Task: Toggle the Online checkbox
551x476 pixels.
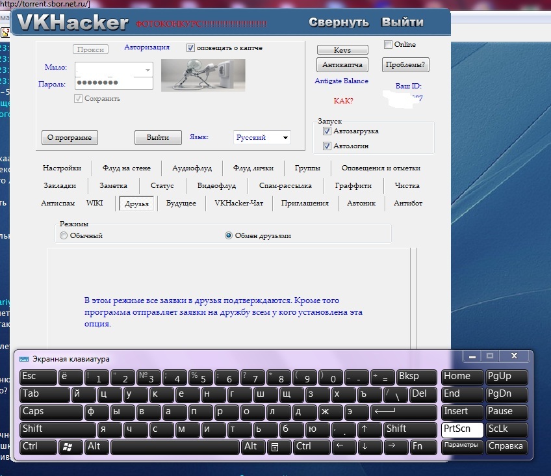Action: coord(388,44)
